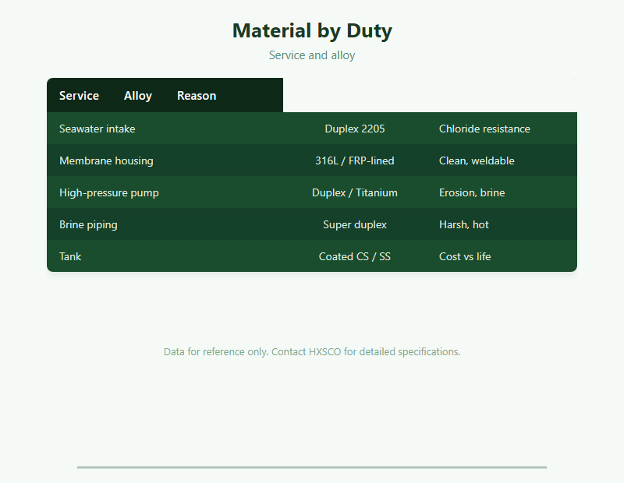Select the Brine piping cell
The image size is (624, 483).
pyautogui.click(x=165, y=224)
